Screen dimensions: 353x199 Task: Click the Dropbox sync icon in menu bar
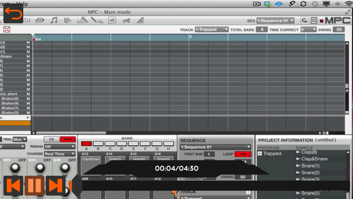click(267, 4)
